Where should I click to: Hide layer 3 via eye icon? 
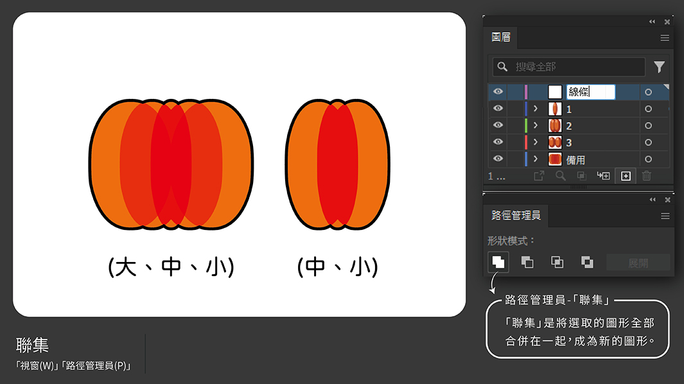point(498,142)
